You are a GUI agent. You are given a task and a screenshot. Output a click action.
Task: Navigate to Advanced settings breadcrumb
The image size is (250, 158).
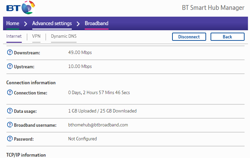[x=52, y=23]
